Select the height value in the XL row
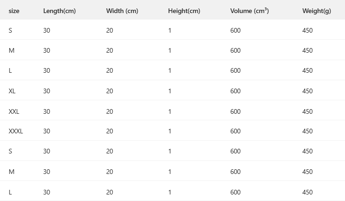 click(x=170, y=91)
